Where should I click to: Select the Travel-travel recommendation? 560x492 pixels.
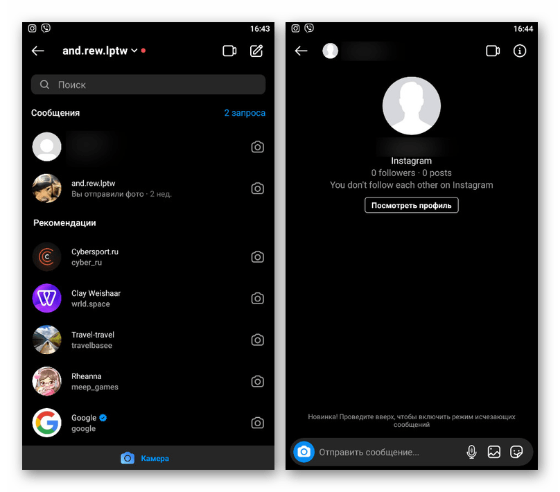click(x=148, y=340)
